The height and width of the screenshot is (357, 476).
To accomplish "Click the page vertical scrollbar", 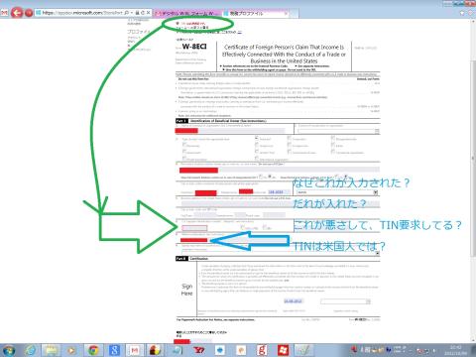I will click(473, 159).
